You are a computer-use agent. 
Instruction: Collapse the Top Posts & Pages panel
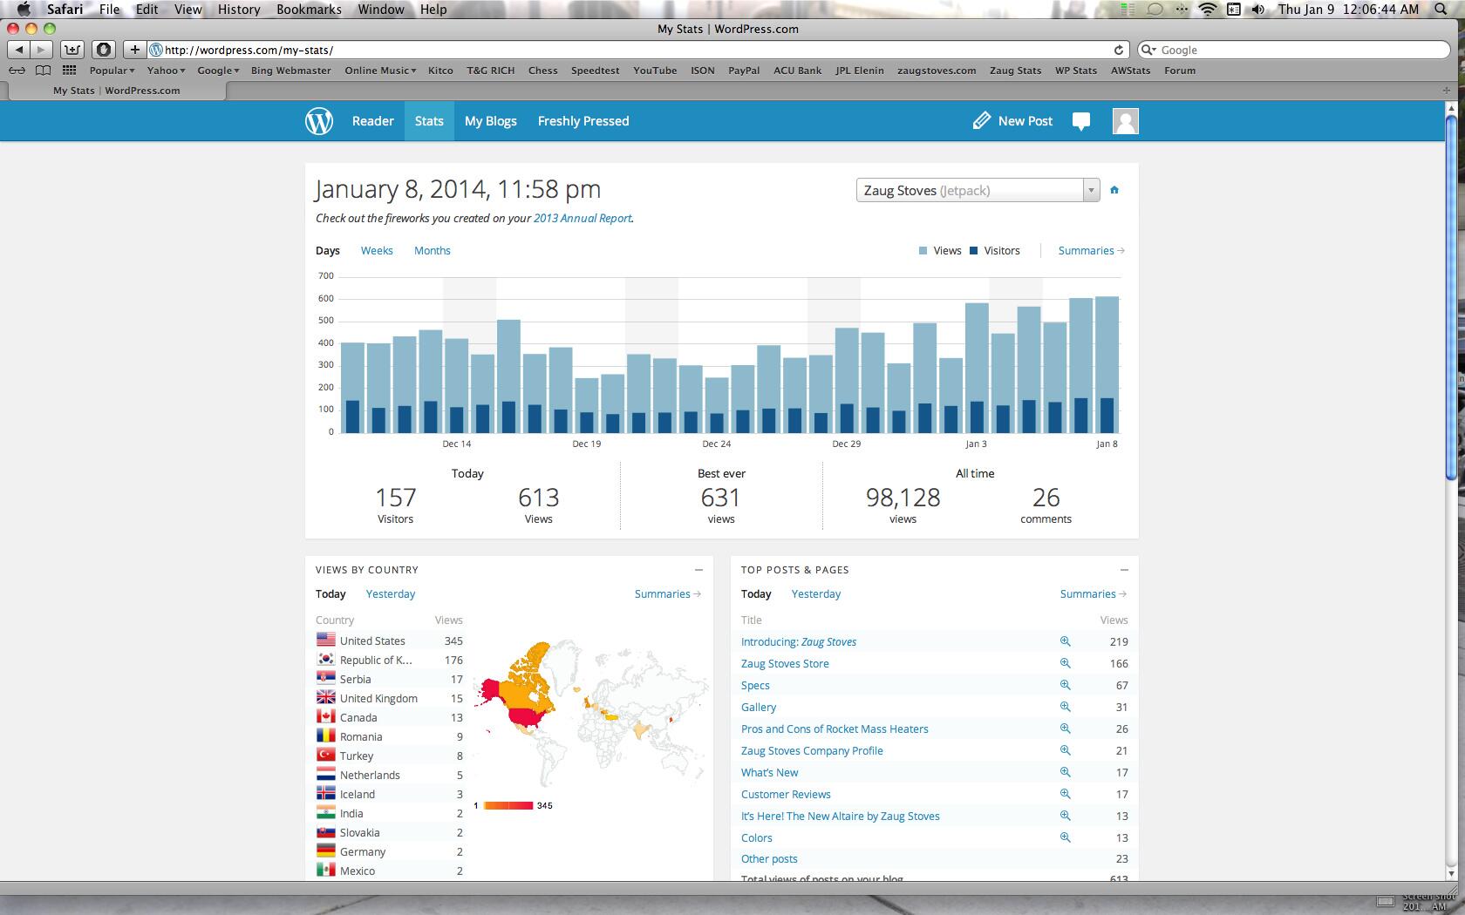point(1124,570)
